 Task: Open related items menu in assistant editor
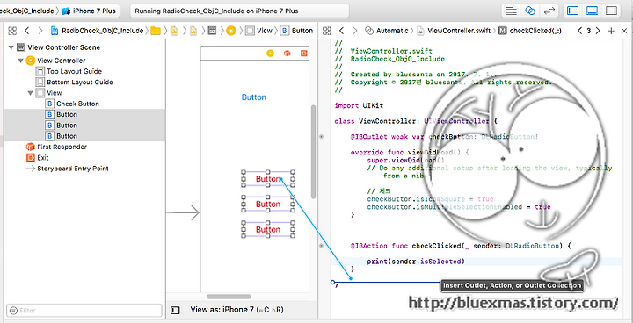pos(327,31)
